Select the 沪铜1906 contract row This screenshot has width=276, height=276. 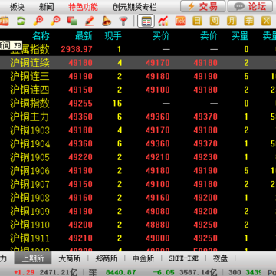138,171
